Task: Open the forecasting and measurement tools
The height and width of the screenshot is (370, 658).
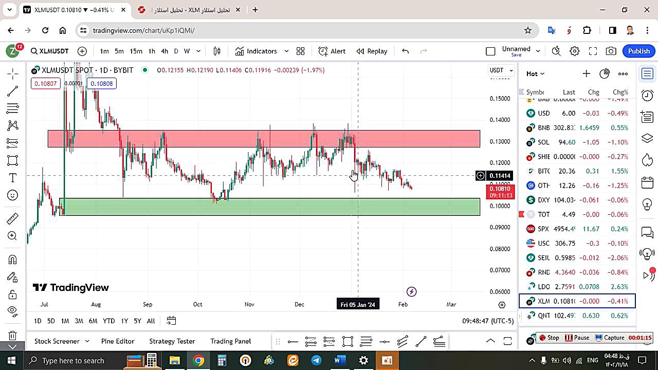Action: pos(13,143)
